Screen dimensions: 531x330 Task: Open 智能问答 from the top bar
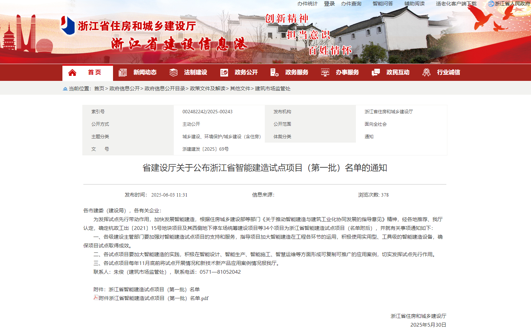point(383,4)
